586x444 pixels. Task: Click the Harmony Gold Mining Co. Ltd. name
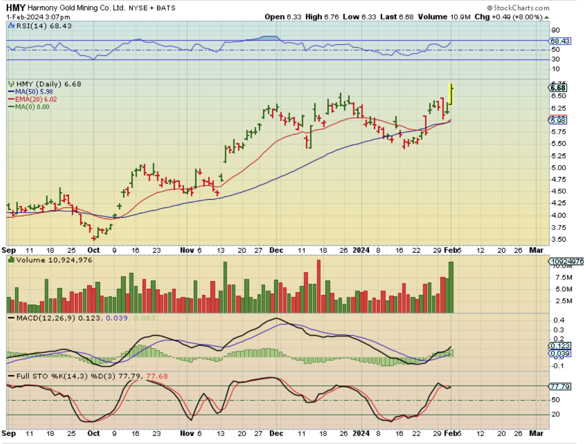pos(77,8)
